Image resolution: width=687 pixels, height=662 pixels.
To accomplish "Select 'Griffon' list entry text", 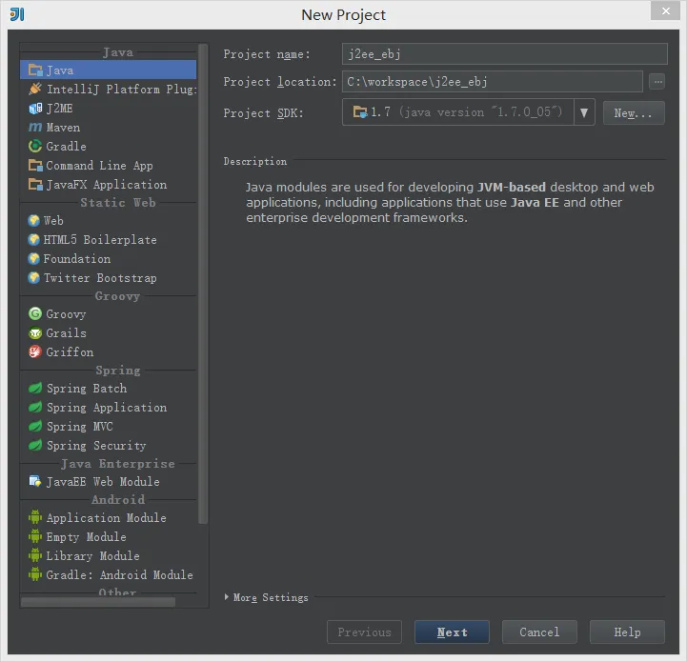I will click(x=70, y=352).
